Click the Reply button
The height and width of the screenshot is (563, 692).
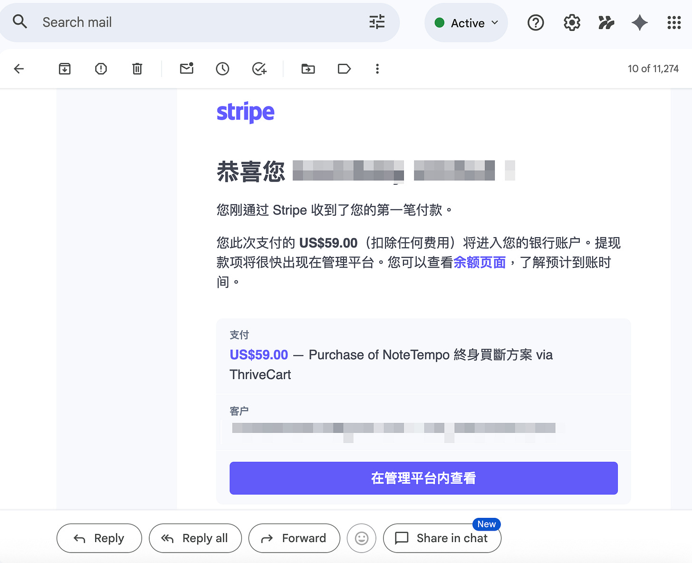click(99, 538)
